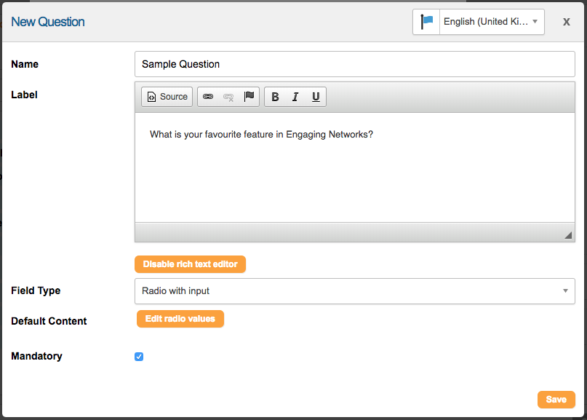587x420 pixels.
Task: Click the unlink icon in editor toolbar
Action: click(x=228, y=97)
